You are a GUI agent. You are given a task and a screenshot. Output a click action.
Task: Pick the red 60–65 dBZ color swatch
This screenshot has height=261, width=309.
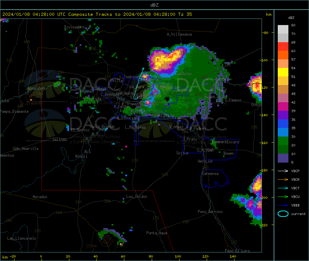click(283, 46)
